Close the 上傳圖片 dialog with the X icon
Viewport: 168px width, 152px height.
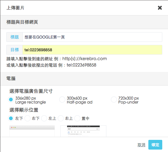(160, 8)
